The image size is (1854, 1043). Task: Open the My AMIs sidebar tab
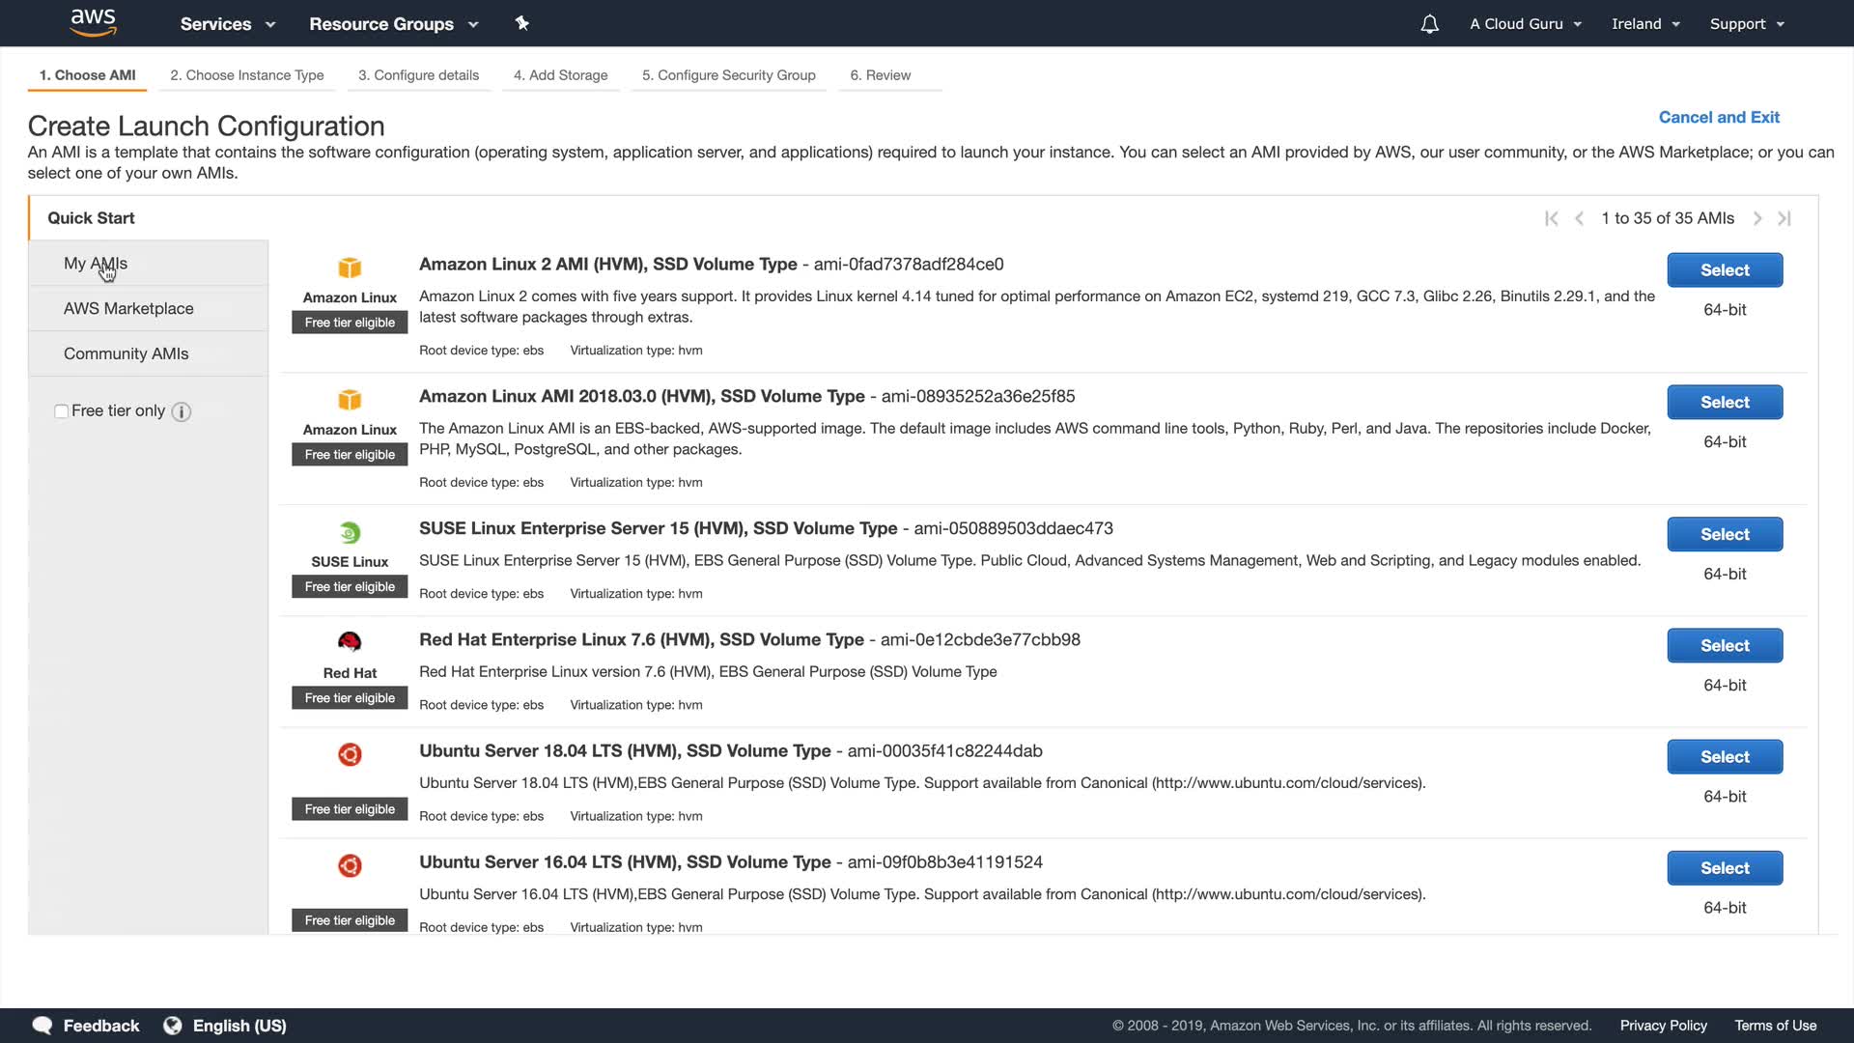[96, 264]
